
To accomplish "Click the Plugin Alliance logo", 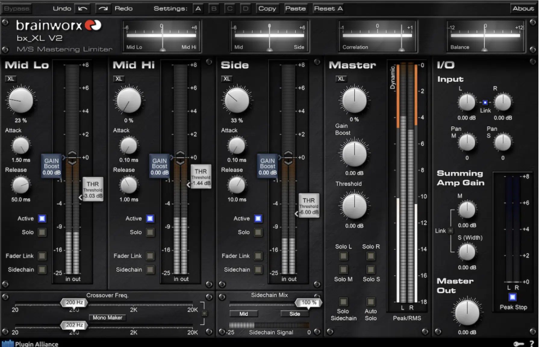I will [30, 344].
